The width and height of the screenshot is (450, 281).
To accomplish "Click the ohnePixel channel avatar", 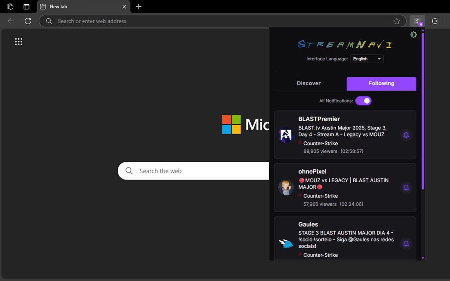I will point(286,188).
